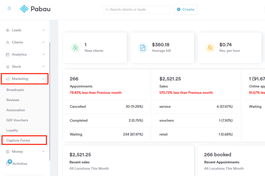Click the $0.74 Rev. per hour value

coord(225,45)
